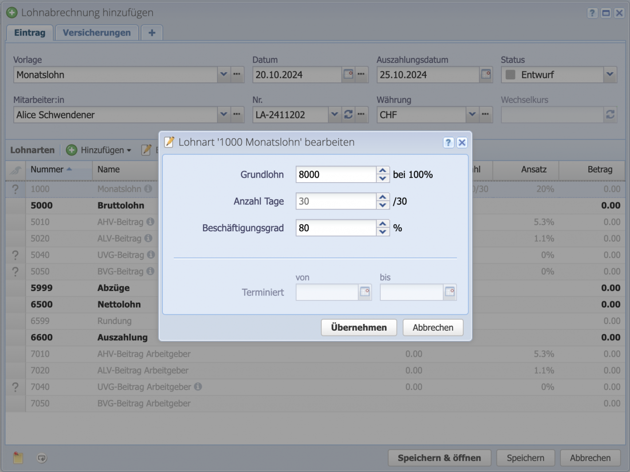This screenshot has width=630, height=472.
Task: Click the comment bubble icon at the bottom left
Action: tap(42, 458)
